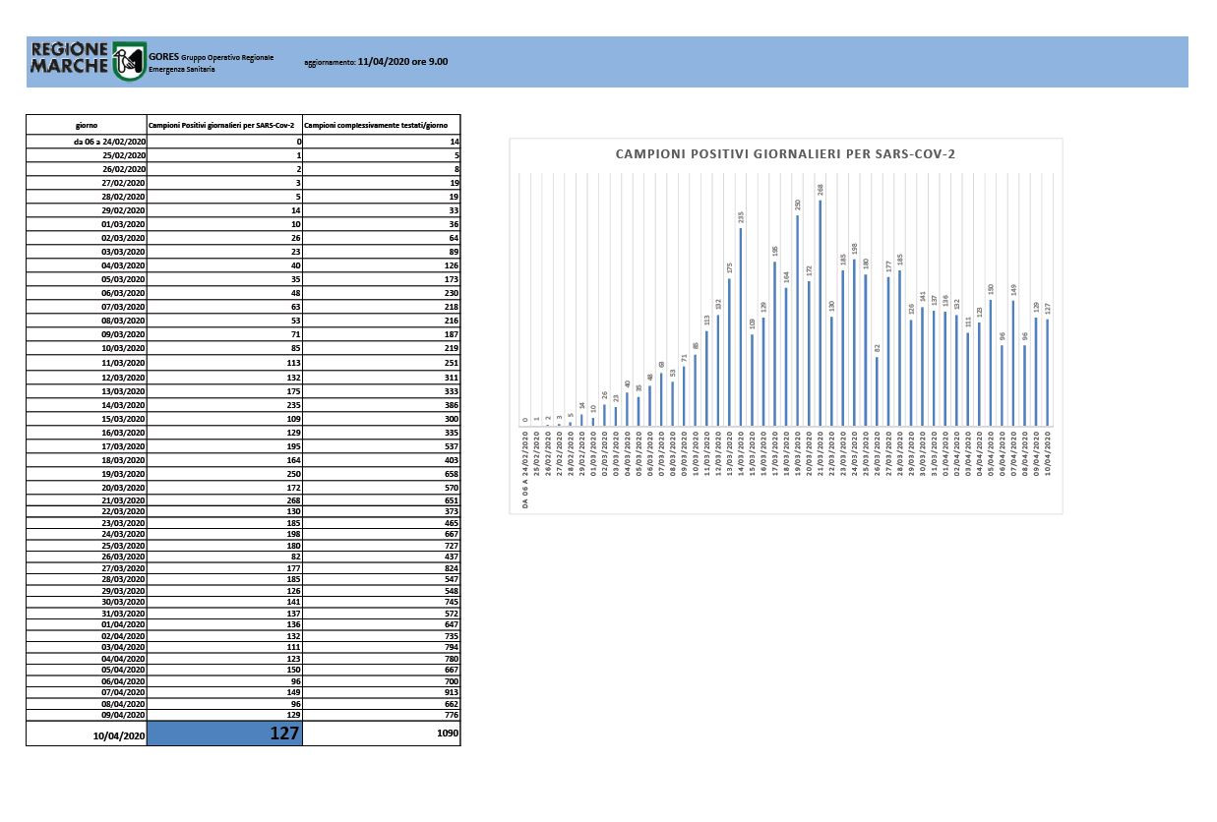This screenshot has width=1217, height=822.
Task: Click the 16/03/2020 date cell
Action: coord(86,432)
